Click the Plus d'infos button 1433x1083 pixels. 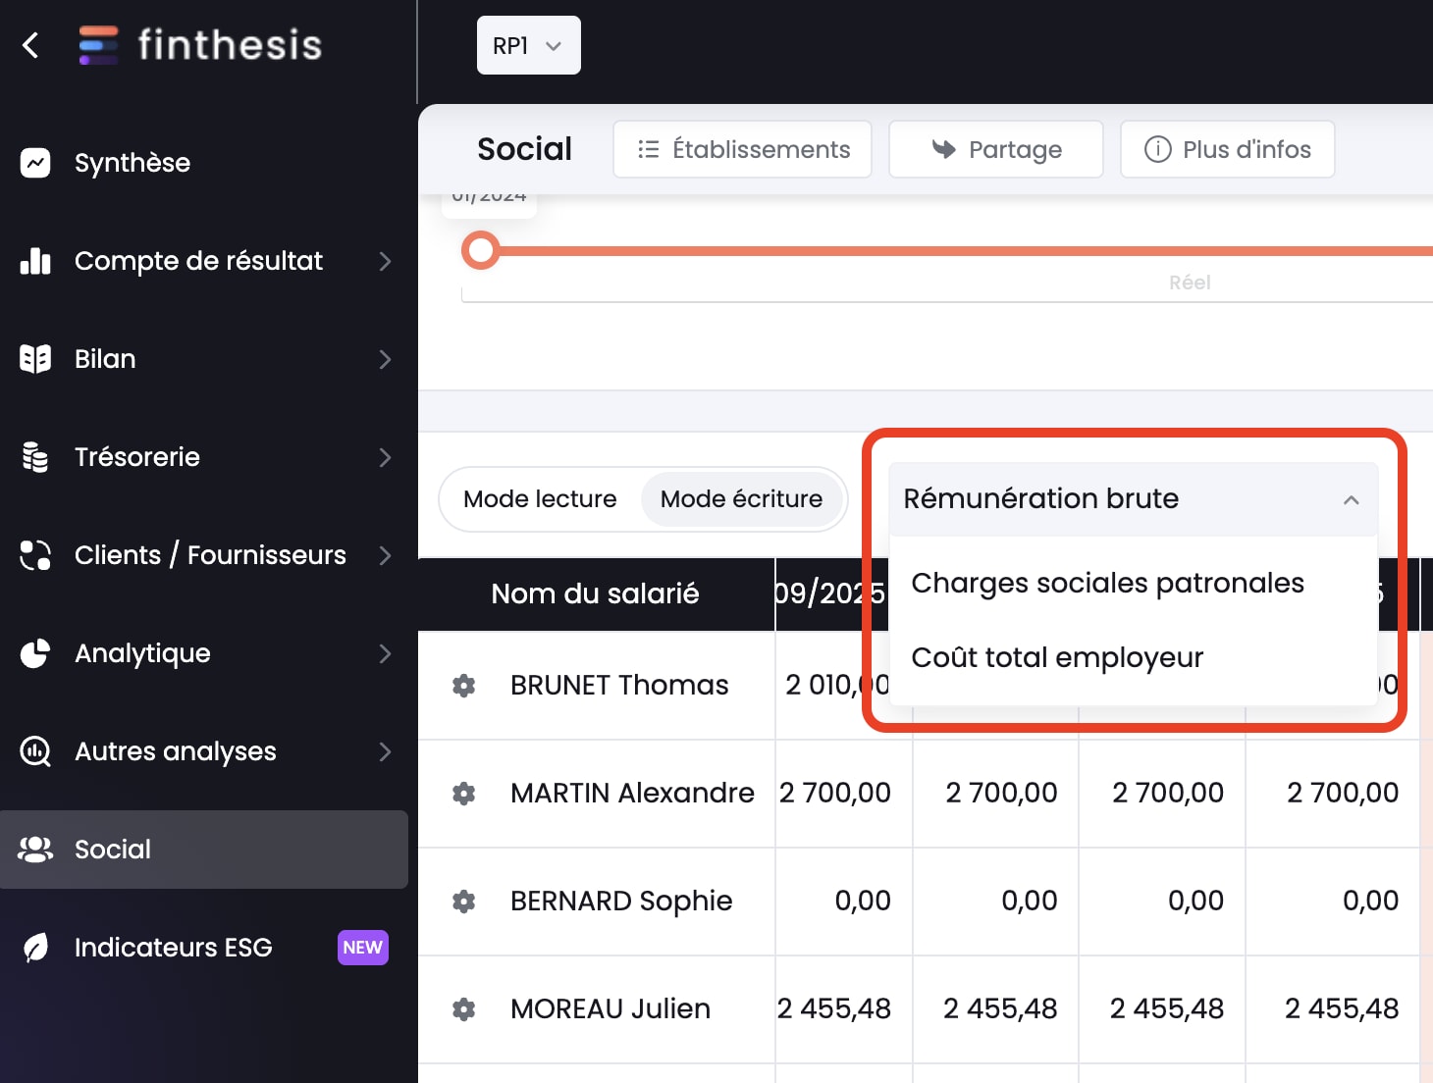tap(1227, 150)
